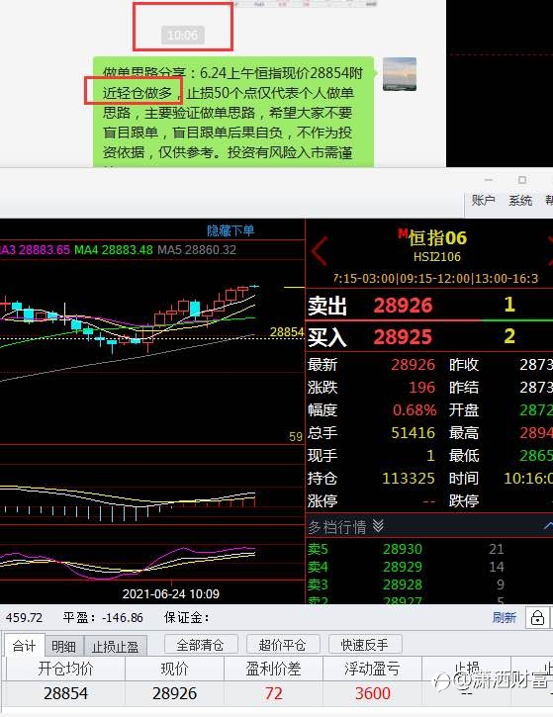Go to previous contract with red left arrow

click(x=320, y=251)
